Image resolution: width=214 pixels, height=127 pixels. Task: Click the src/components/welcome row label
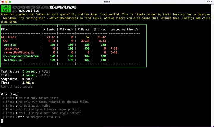[21, 56]
